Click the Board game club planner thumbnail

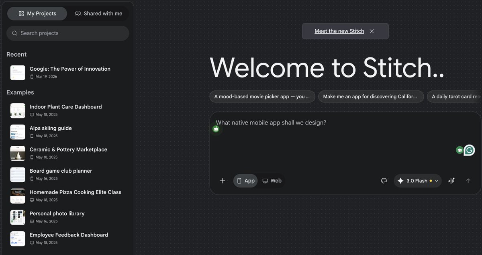tap(18, 174)
